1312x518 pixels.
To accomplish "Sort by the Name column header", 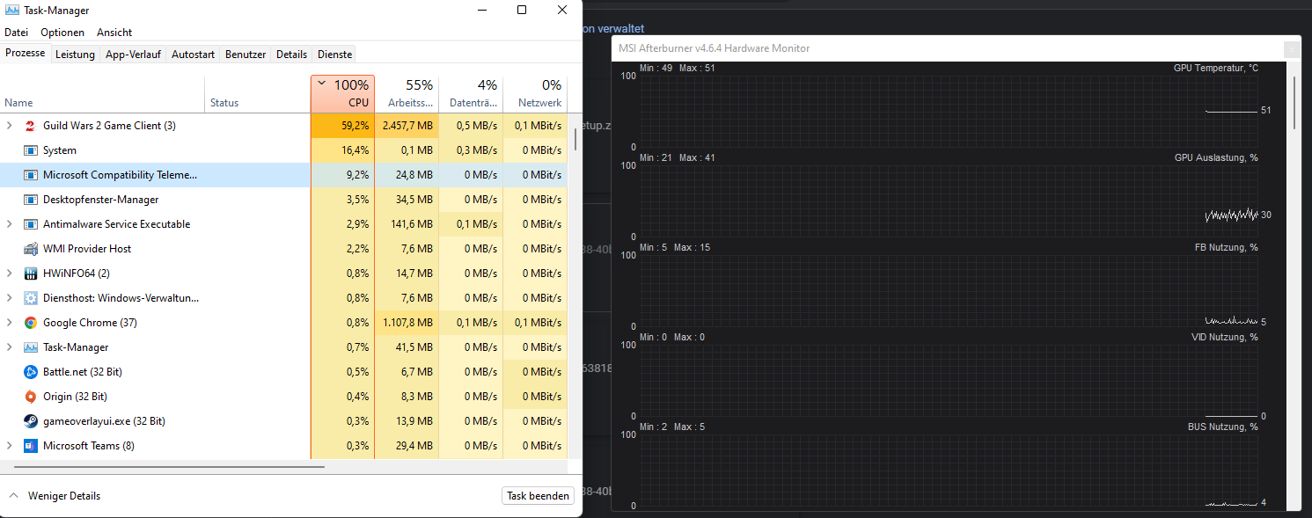I will (x=102, y=94).
